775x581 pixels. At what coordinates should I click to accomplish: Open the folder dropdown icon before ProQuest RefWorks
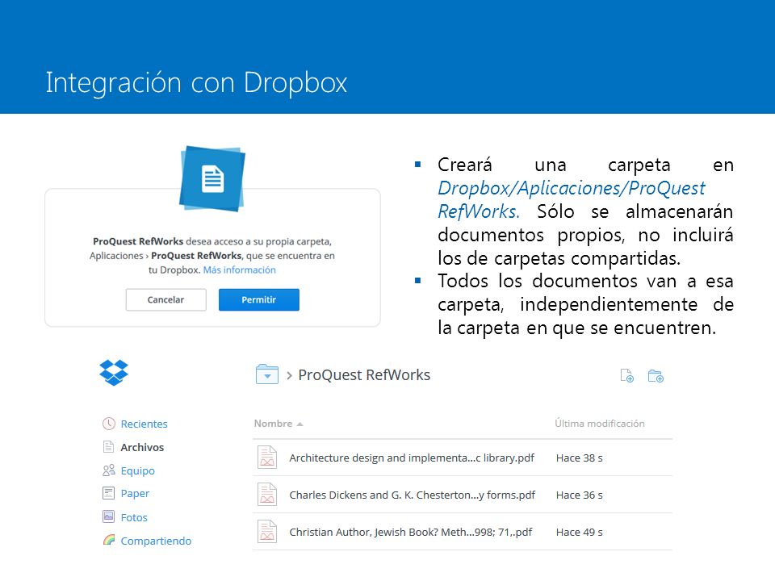pos(267,374)
